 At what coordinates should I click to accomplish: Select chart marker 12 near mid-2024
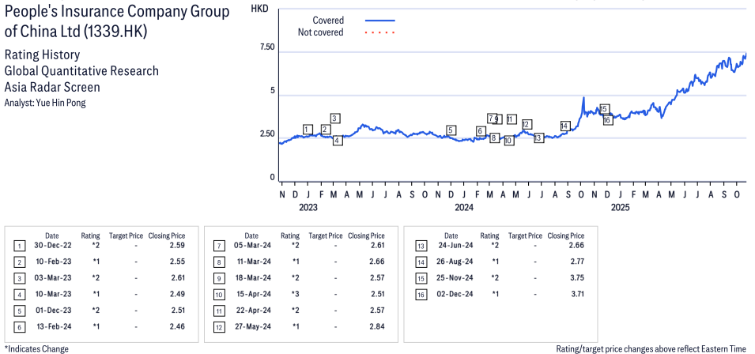coord(527,124)
